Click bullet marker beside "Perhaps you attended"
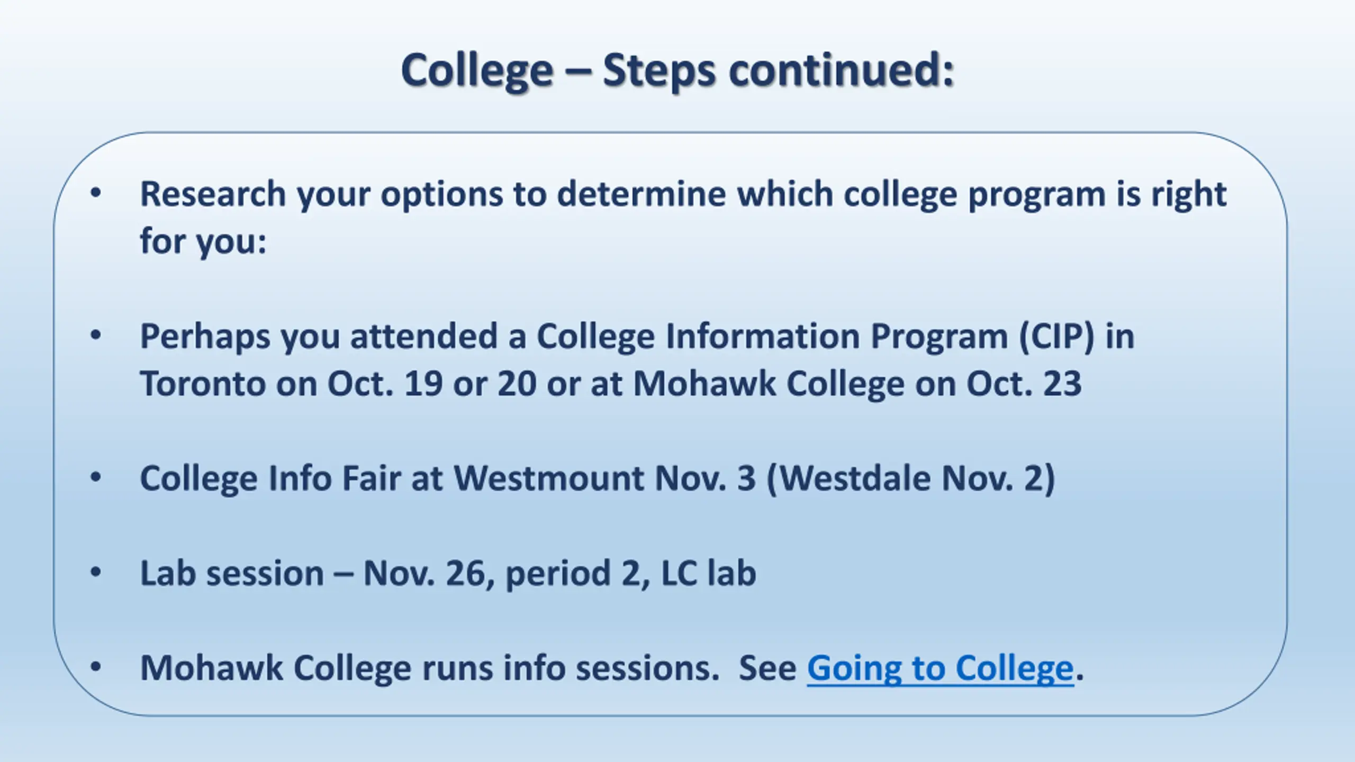 click(x=96, y=335)
